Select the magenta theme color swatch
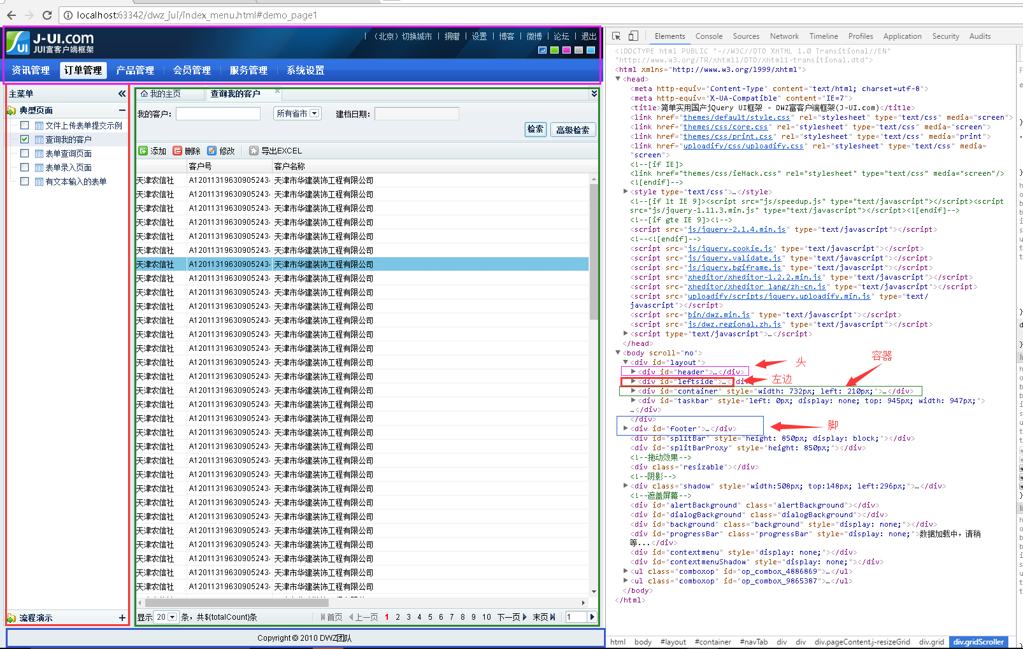This screenshot has width=1023, height=649. pyautogui.click(x=566, y=50)
